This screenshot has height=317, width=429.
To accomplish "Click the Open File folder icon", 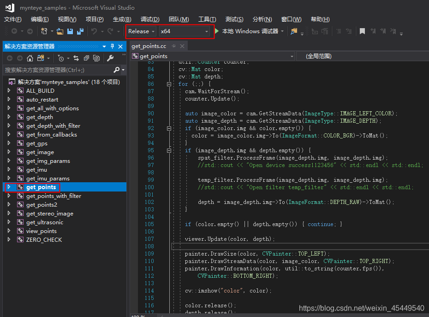I will [60, 31].
